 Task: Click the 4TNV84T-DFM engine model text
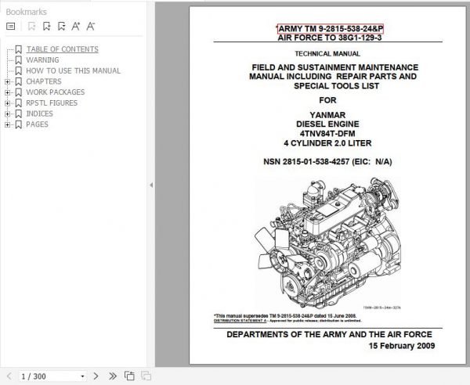pos(327,134)
